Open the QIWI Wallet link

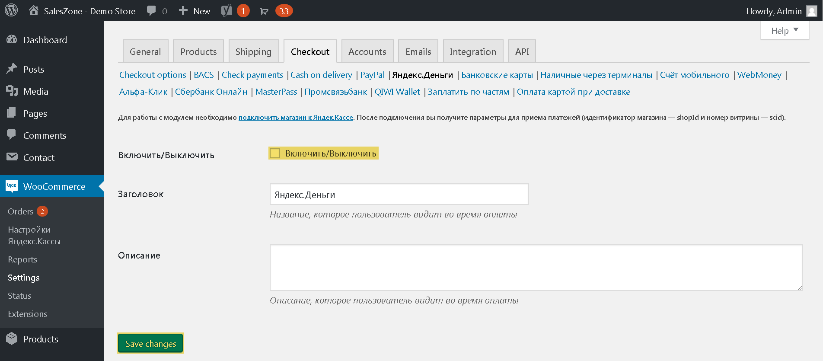pyautogui.click(x=397, y=92)
